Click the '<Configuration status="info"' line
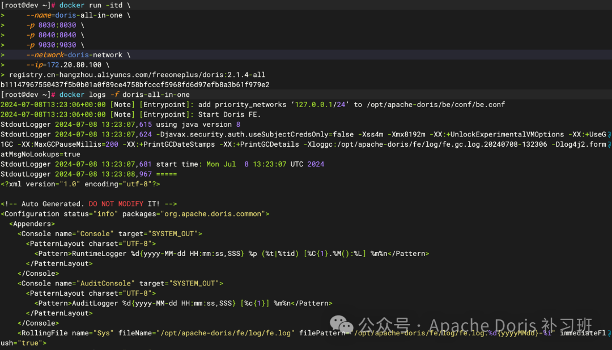This screenshot has height=350, width=612. click(x=135, y=214)
